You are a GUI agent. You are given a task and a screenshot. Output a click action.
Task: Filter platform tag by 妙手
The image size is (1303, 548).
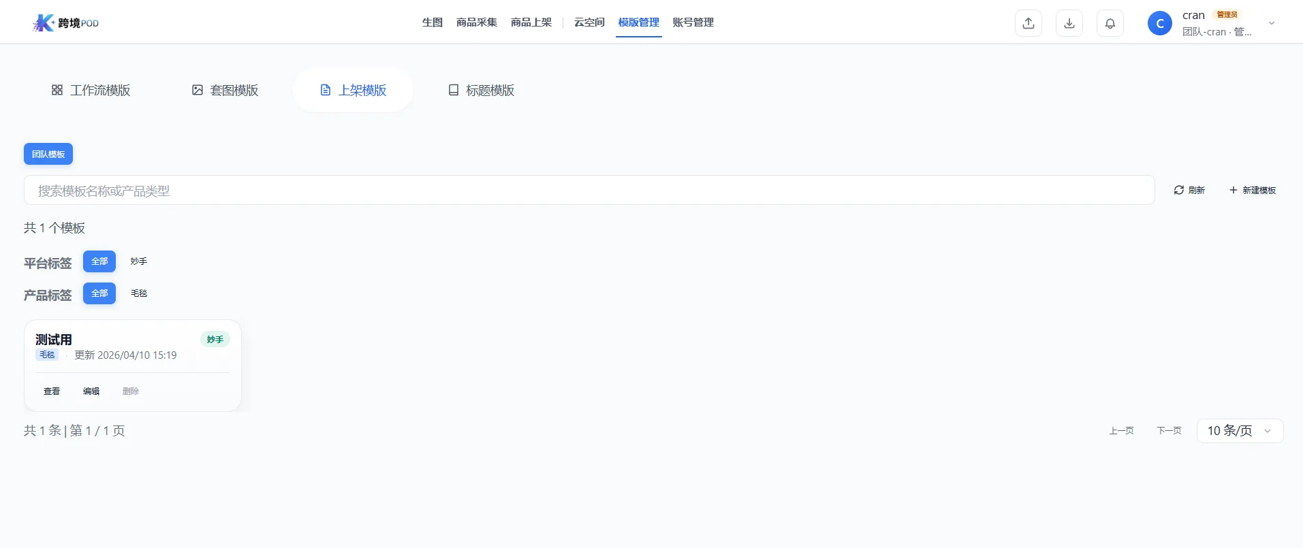coord(139,261)
